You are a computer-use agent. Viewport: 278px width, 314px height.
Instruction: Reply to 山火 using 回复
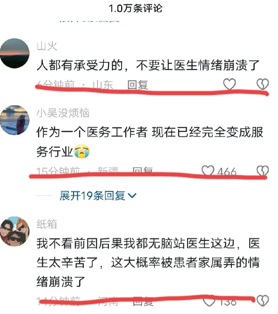pyautogui.click(x=138, y=85)
